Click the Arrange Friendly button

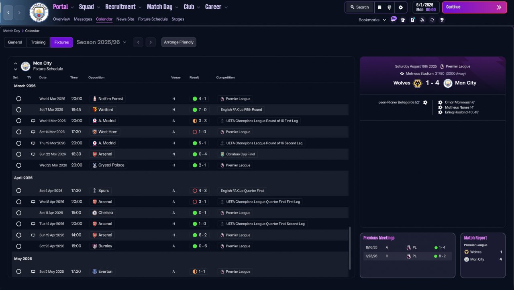pos(179,42)
